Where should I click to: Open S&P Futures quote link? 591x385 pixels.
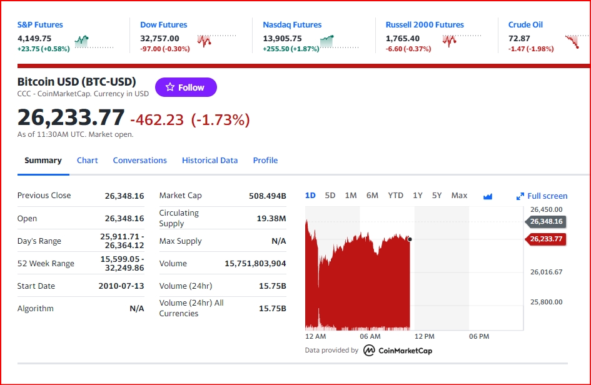[40, 25]
